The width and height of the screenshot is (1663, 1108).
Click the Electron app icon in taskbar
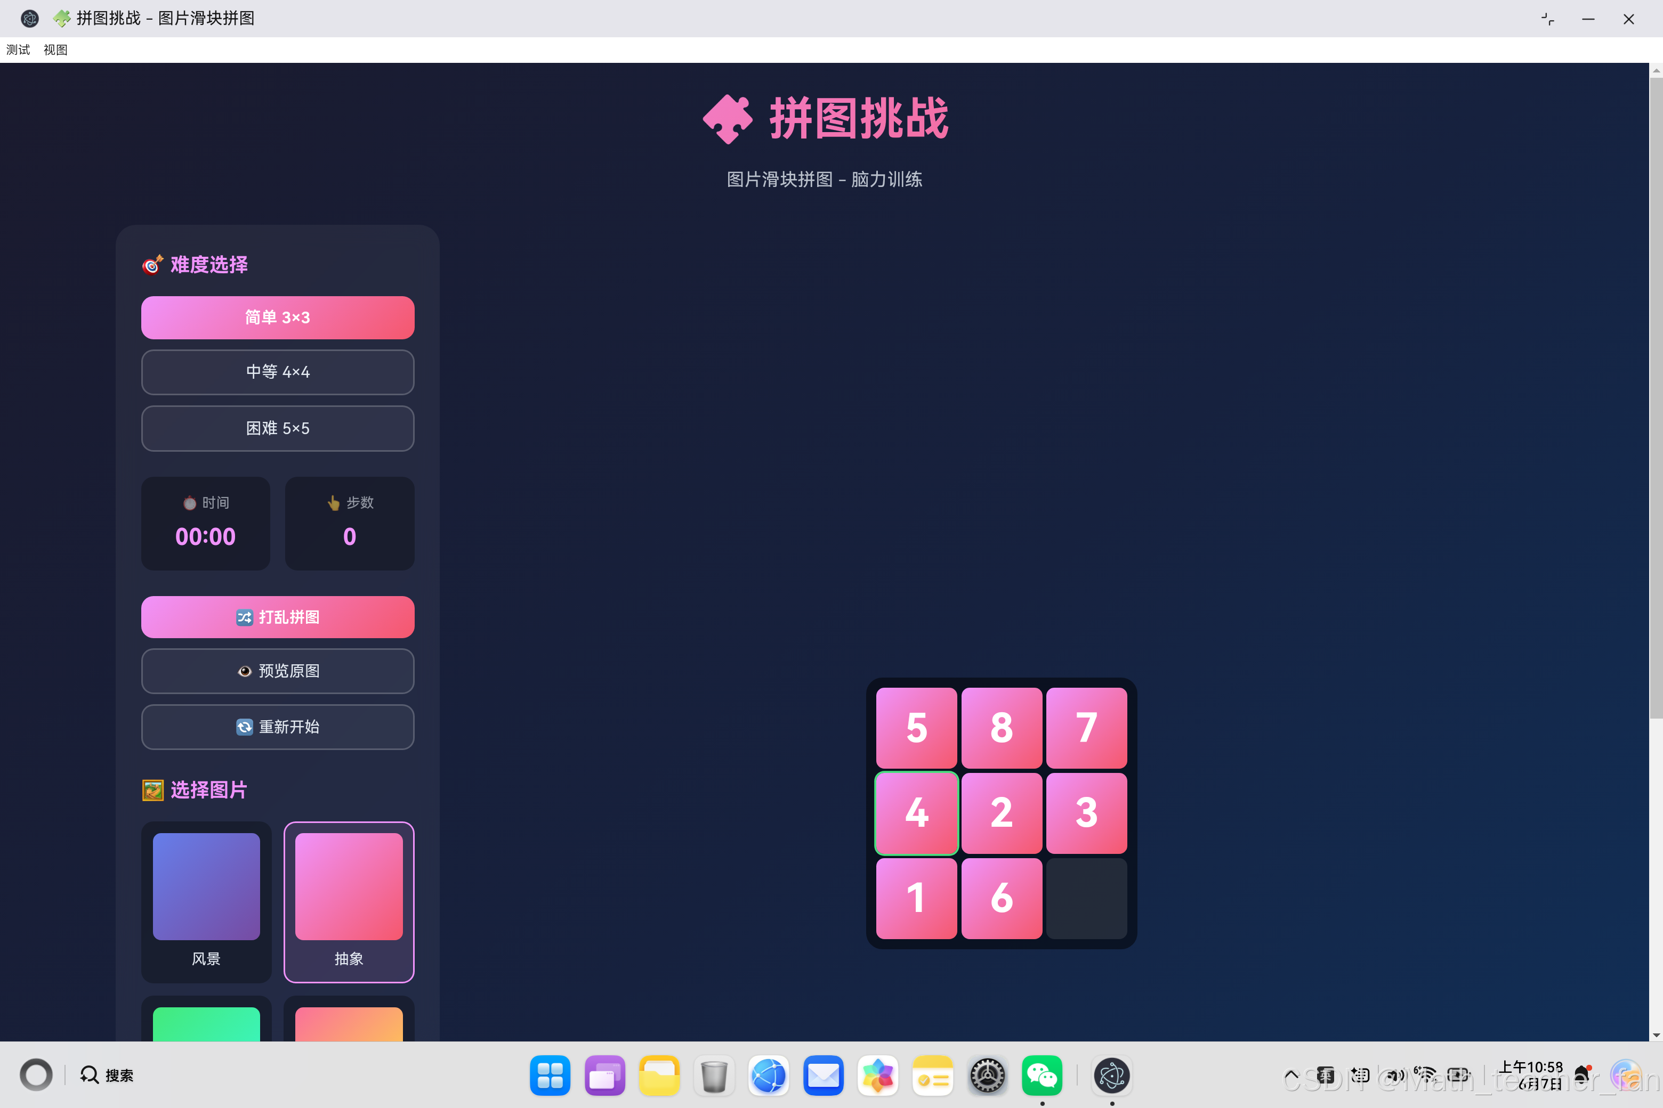tap(1111, 1076)
